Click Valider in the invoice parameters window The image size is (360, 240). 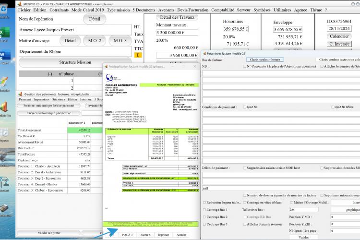tap(303, 237)
